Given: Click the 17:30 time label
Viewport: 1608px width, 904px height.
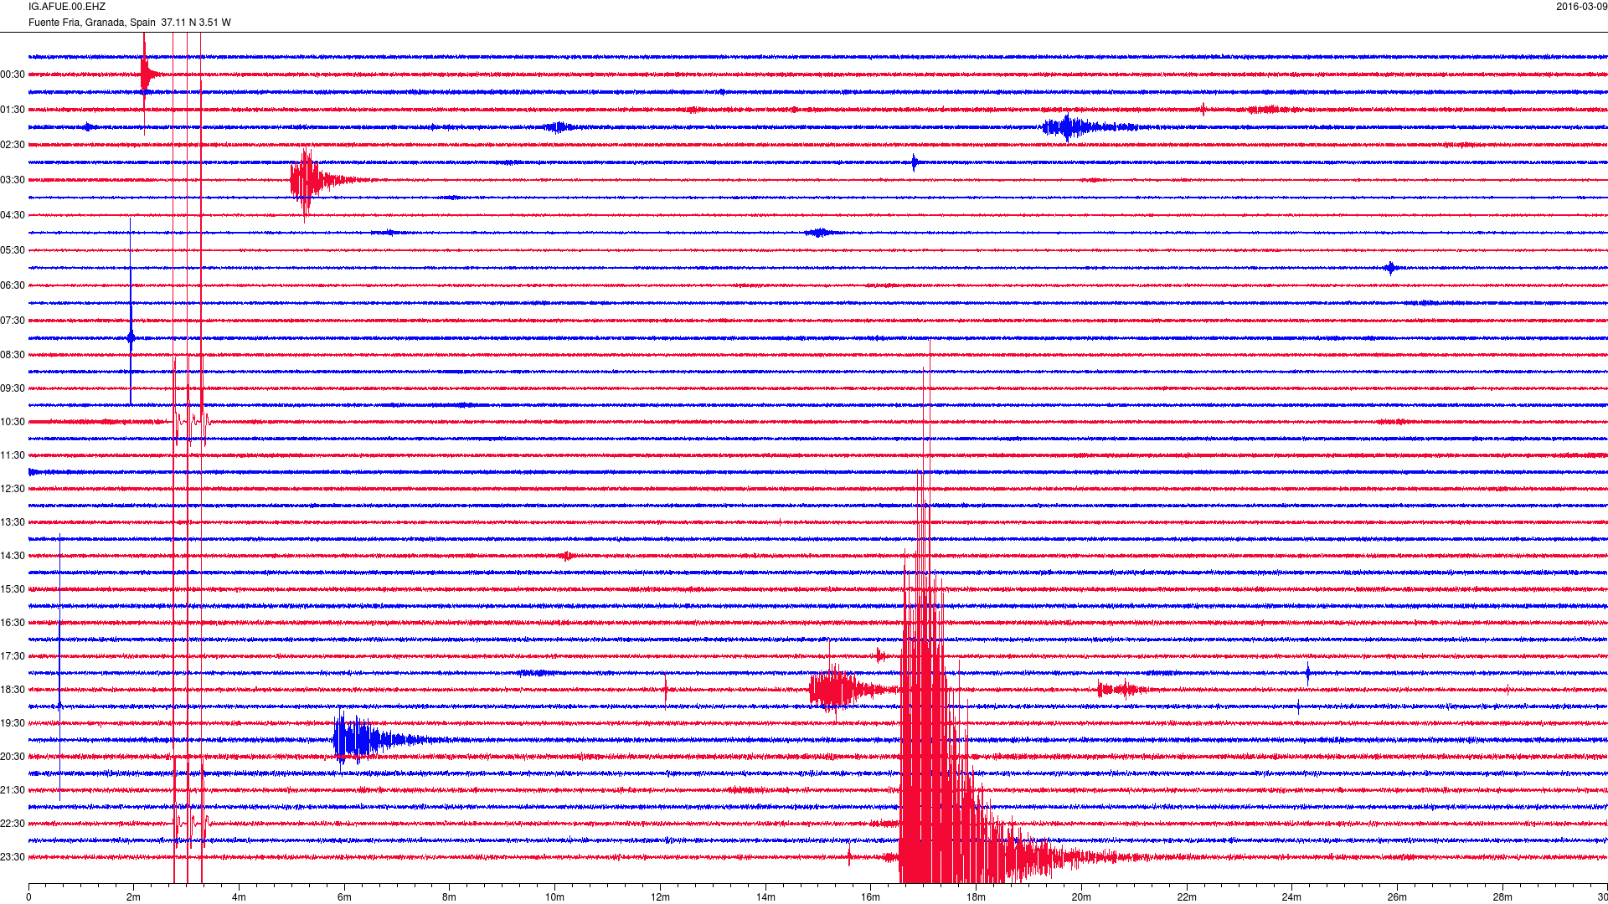Looking at the screenshot, I should (13, 656).
